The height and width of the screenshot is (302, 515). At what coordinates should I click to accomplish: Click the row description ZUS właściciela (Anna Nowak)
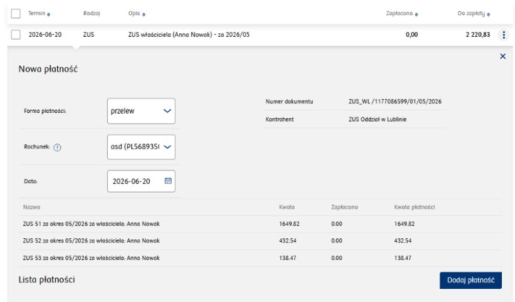pos(189,34)
